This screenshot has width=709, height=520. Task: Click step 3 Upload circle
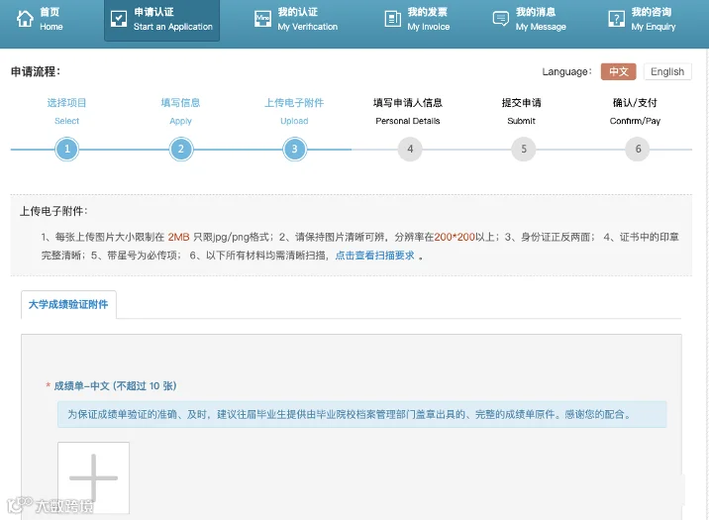tap(294, 149)
